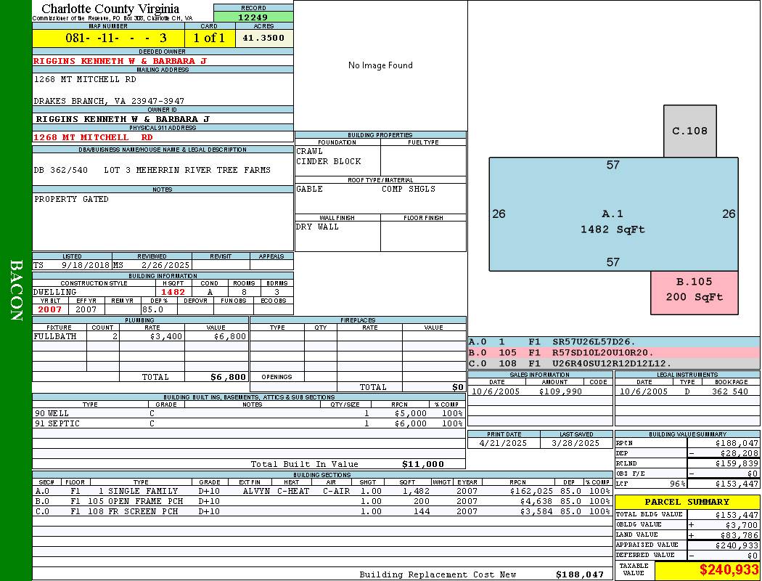Viewport: 762px width, 581px height.
Task: Click the 90 WELL built-in row
Action: (249, 413)
